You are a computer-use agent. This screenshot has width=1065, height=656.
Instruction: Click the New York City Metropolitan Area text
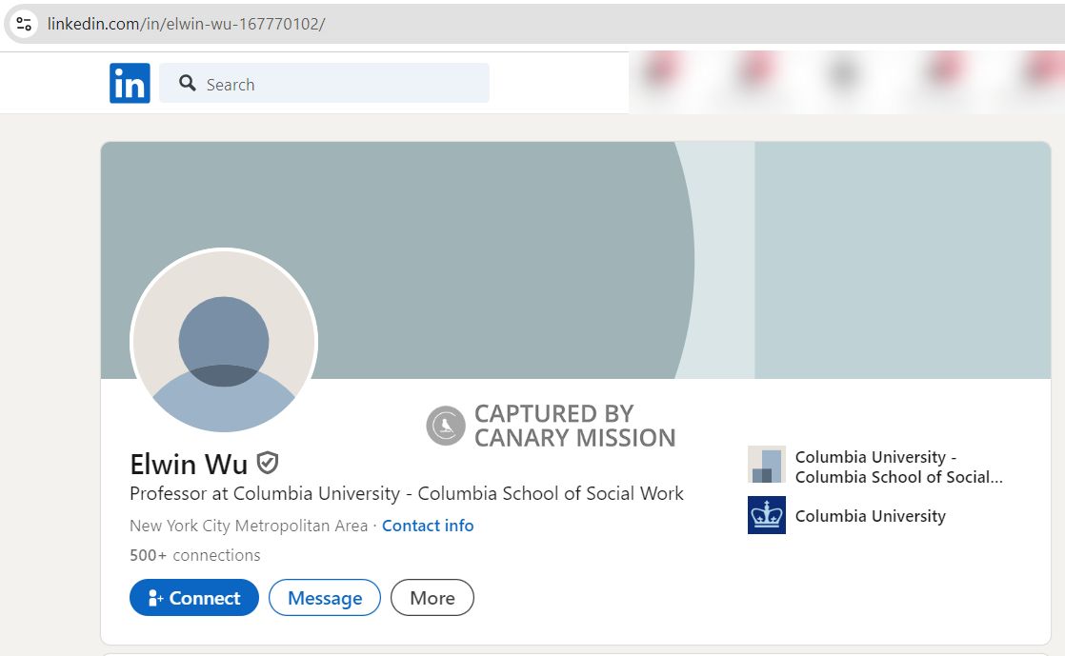248,526
